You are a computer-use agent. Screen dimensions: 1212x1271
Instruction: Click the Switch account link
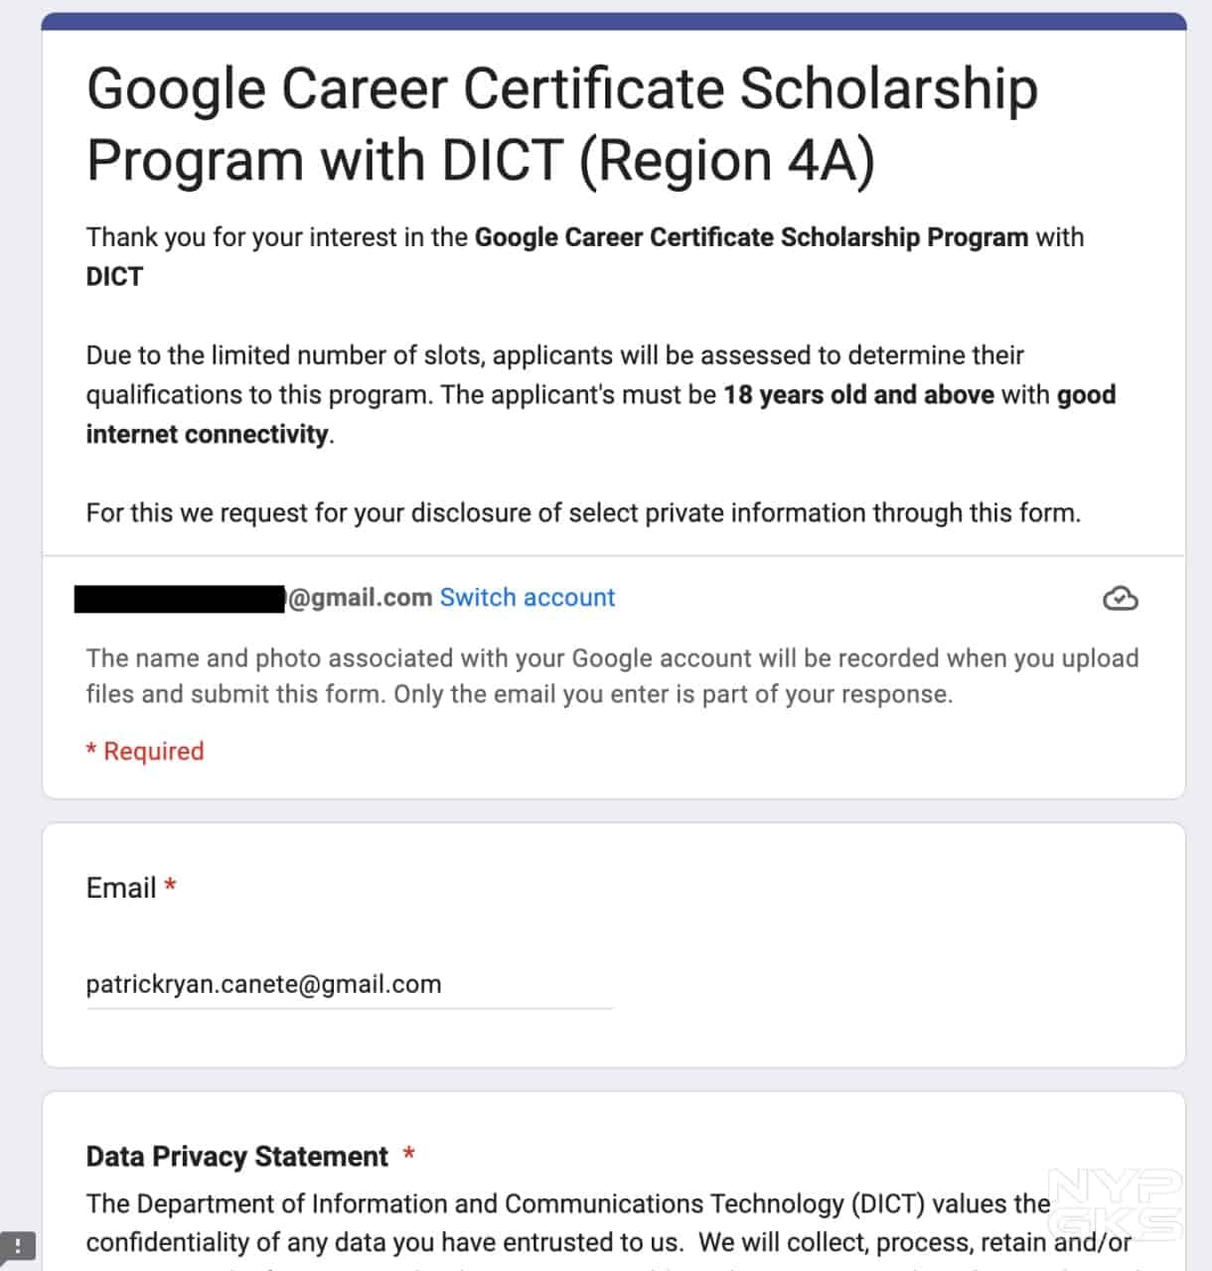[528, 598]
